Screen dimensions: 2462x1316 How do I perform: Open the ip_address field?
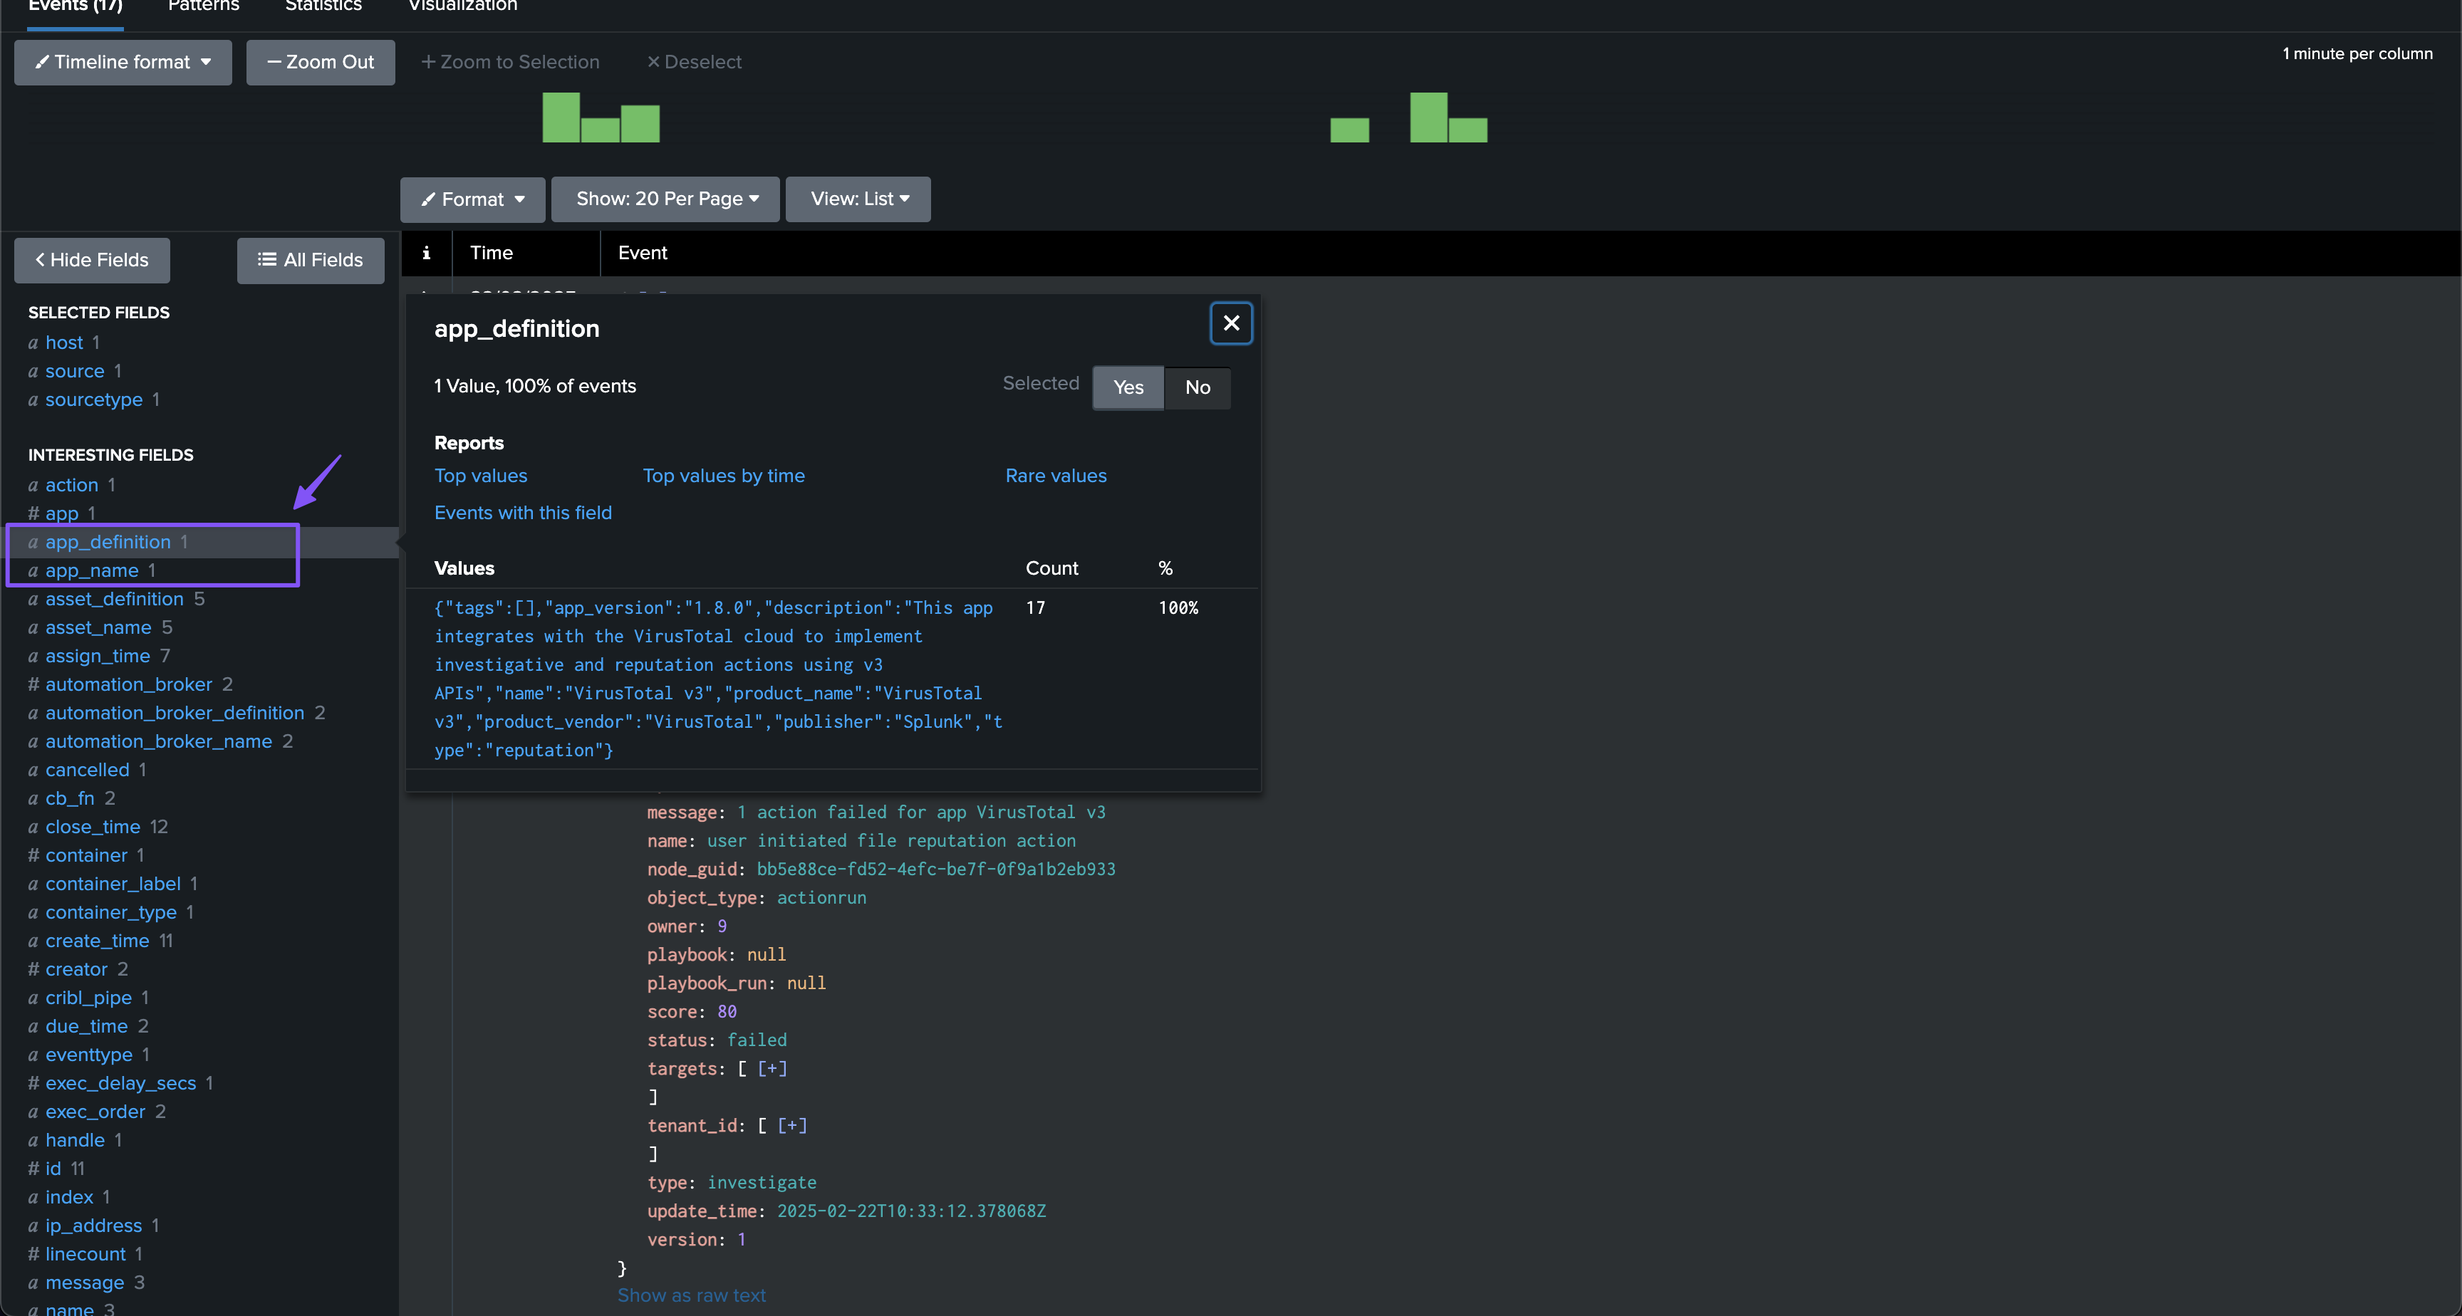[93, 1226]
